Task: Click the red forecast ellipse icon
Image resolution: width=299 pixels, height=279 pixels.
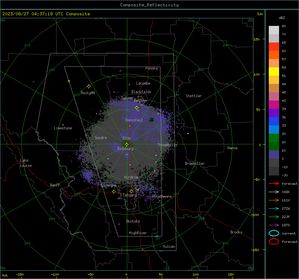Action: tap(274, 242)
